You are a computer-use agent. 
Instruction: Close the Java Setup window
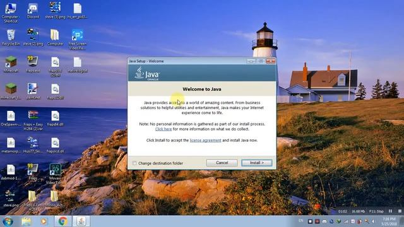(x=271, y=61)
